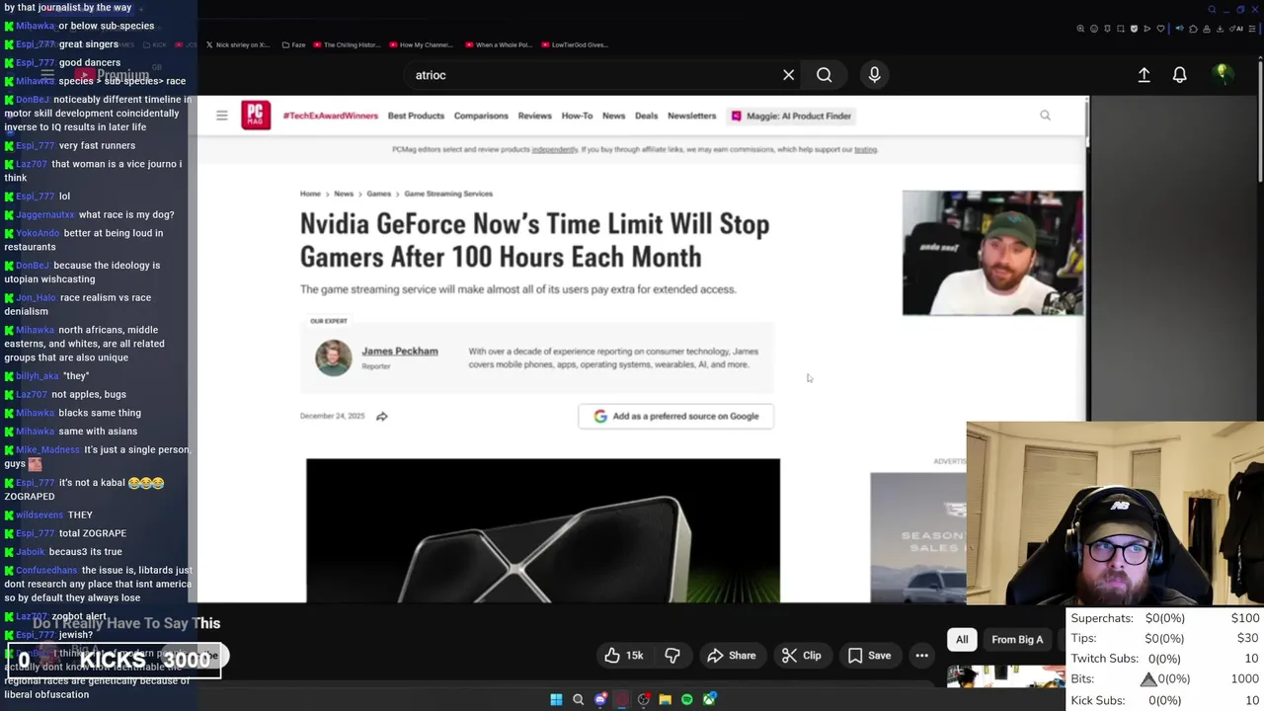Click the suggested video thumbnail below chips

click(x=1005, y=677)
